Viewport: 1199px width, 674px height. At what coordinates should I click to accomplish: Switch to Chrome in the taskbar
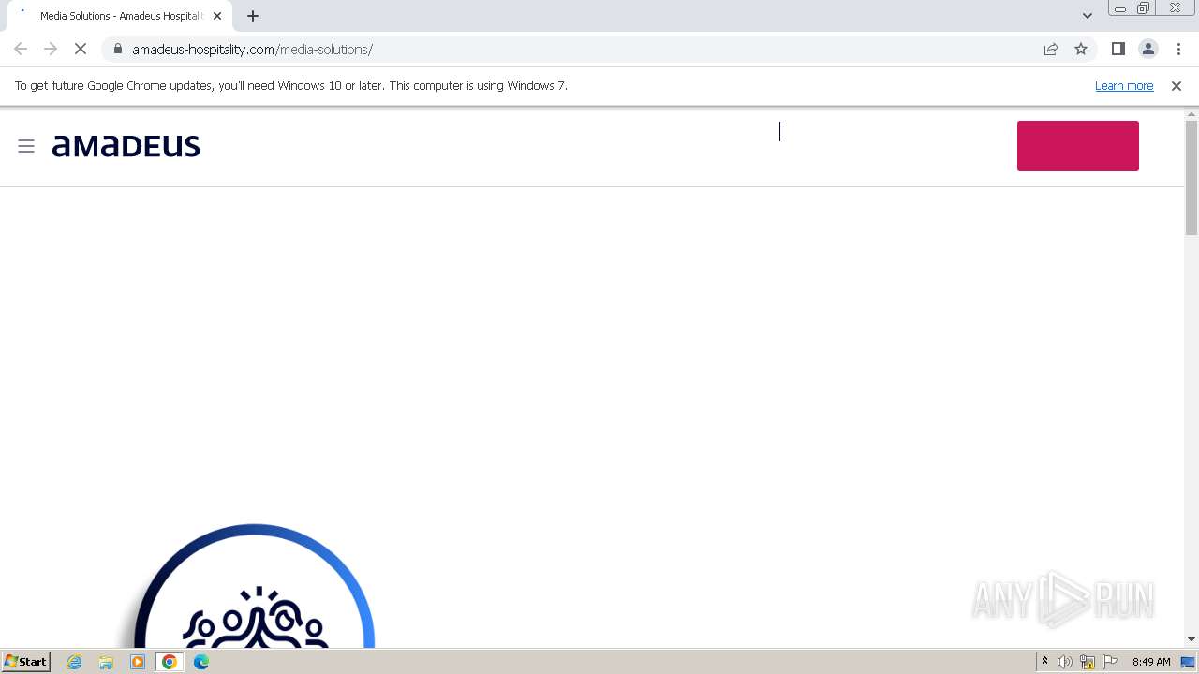170,662
